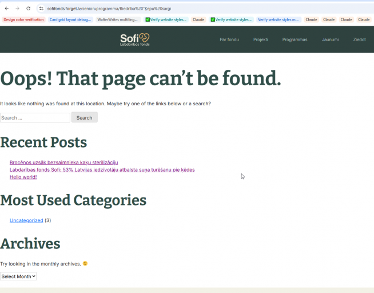Open first Verify website styles bookmark
The image size is (374, 293).
tap(166, 19)
